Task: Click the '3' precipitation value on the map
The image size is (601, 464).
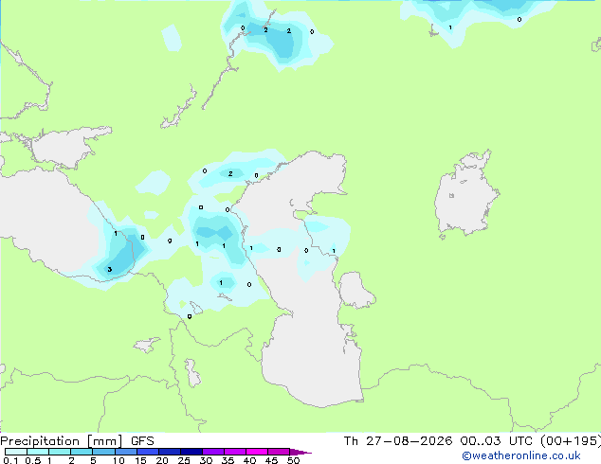Action: point(110,270)
